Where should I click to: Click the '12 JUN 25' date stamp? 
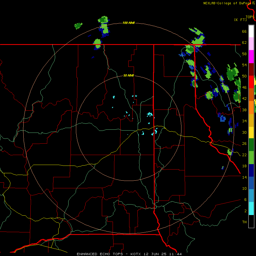(155, 254)
